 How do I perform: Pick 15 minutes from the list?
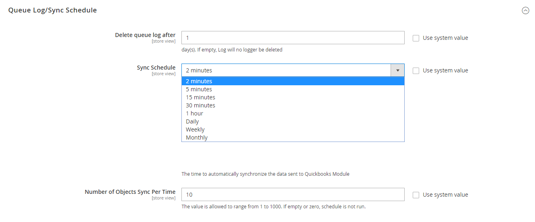pos(293,97)
